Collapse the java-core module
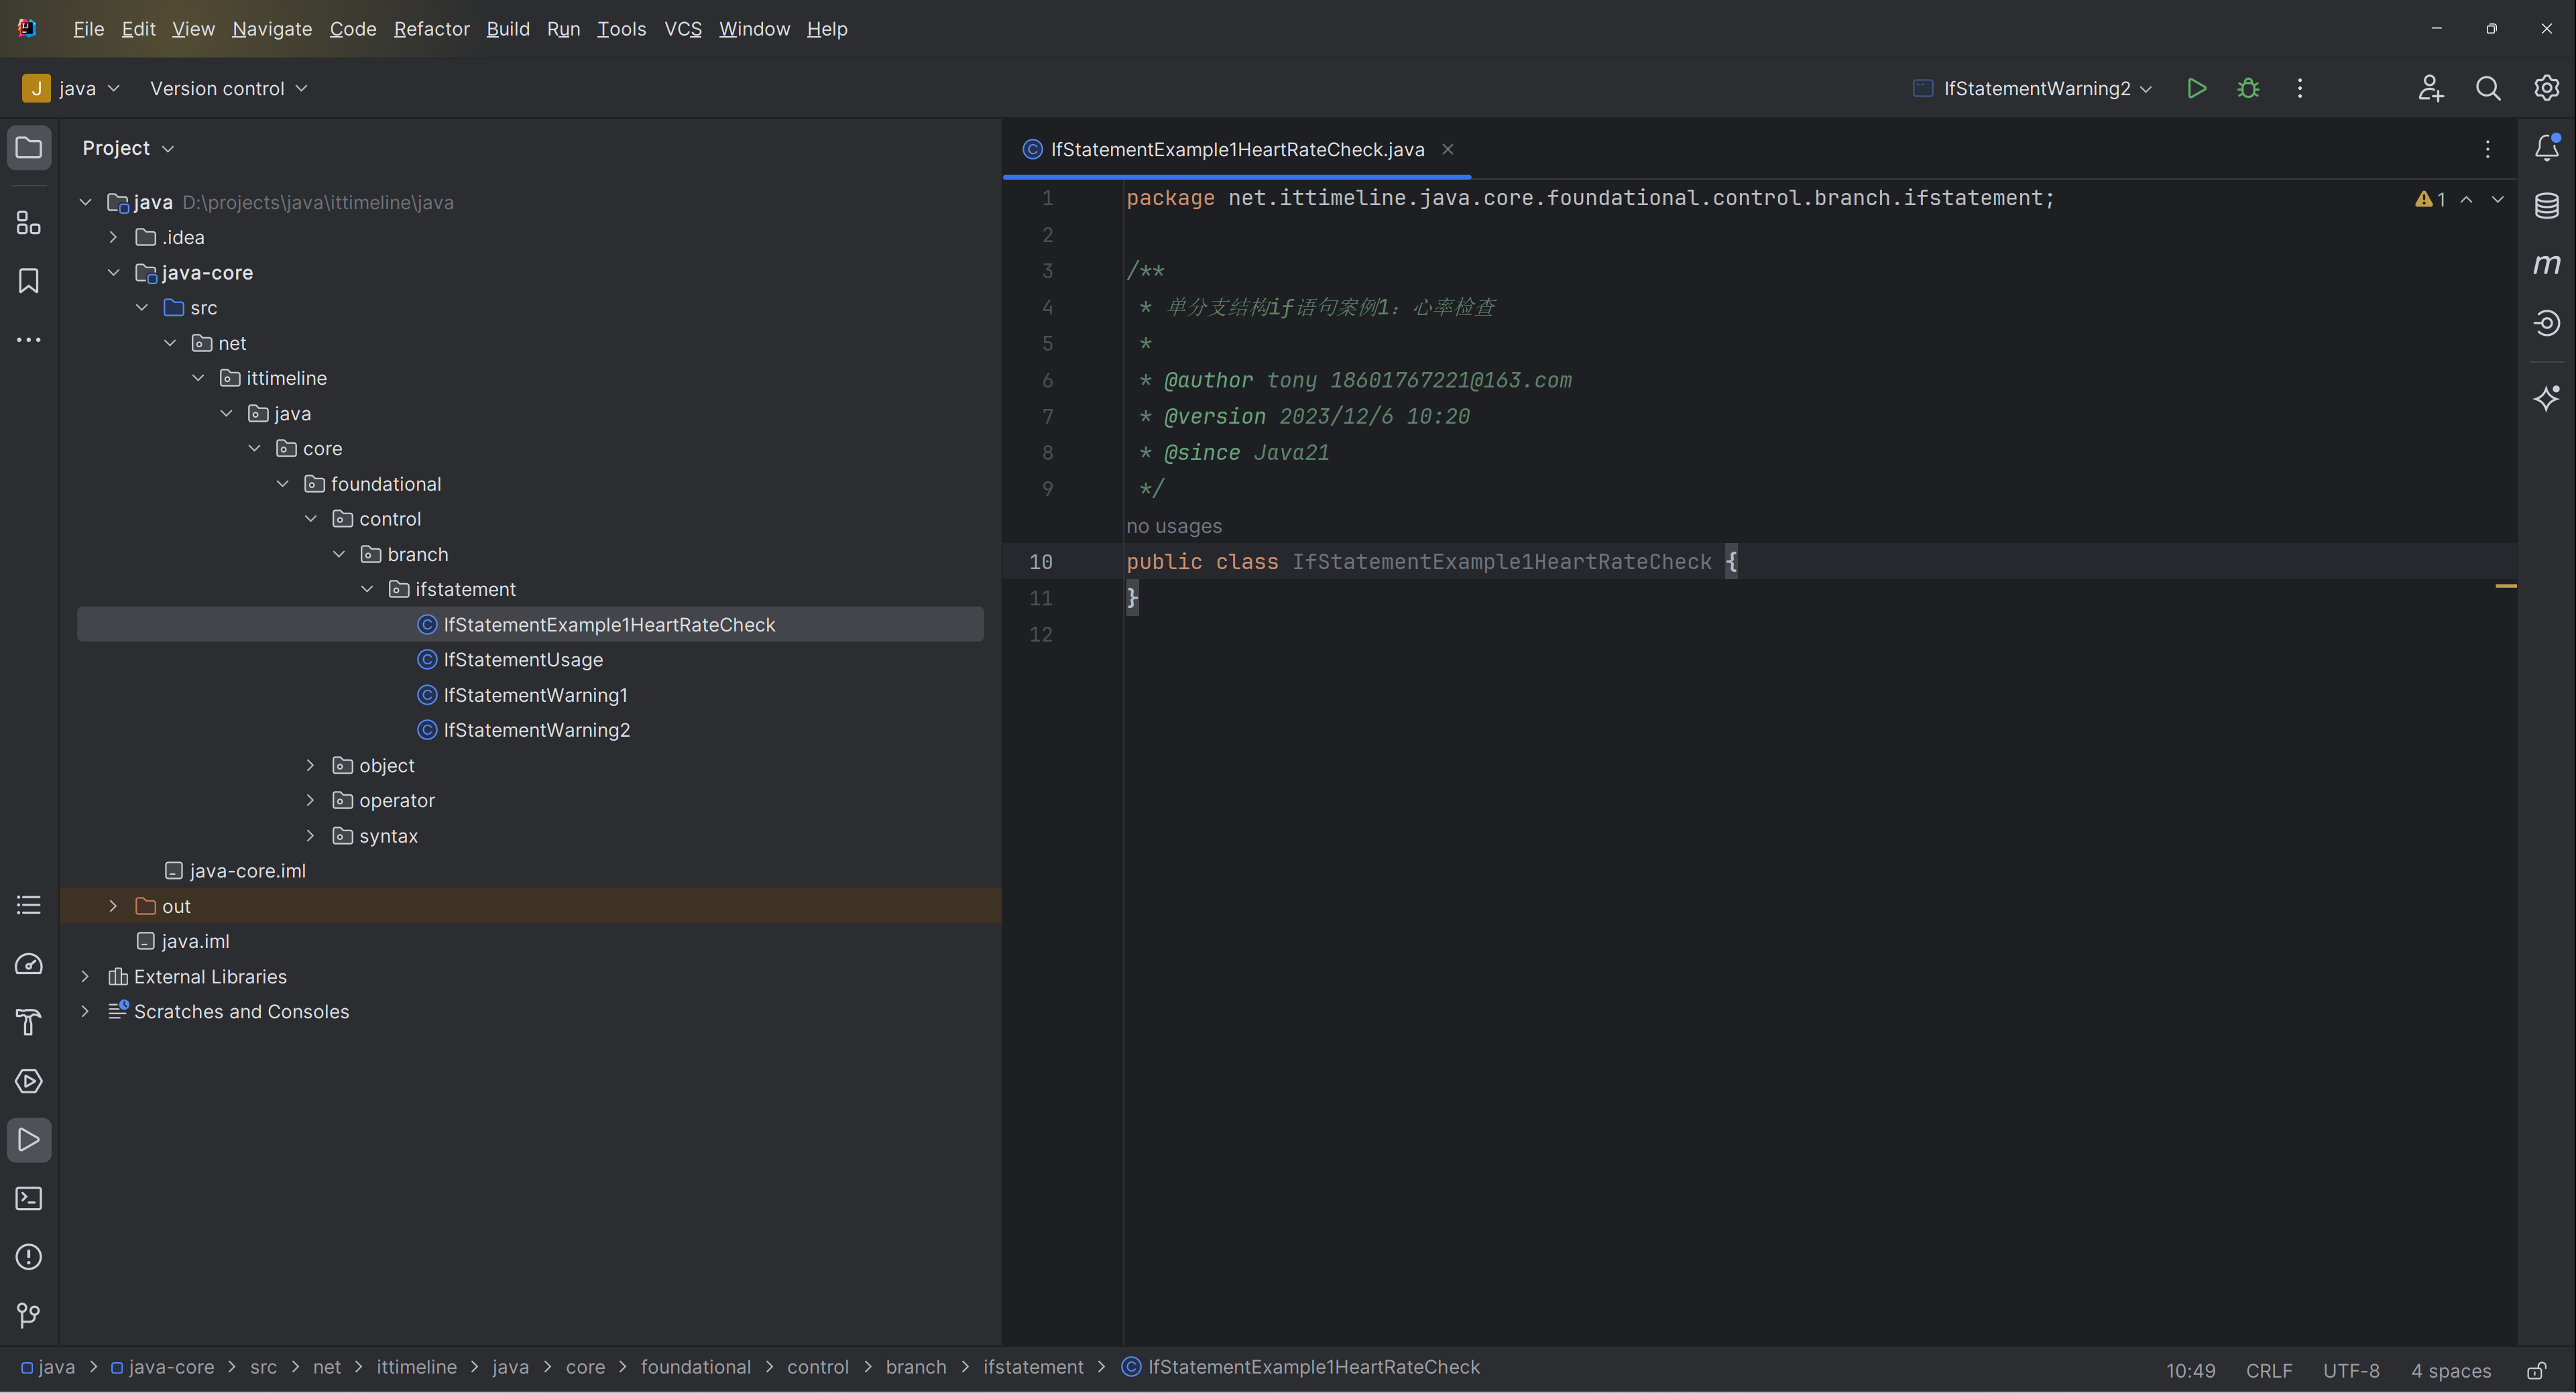 coord(113,272)
